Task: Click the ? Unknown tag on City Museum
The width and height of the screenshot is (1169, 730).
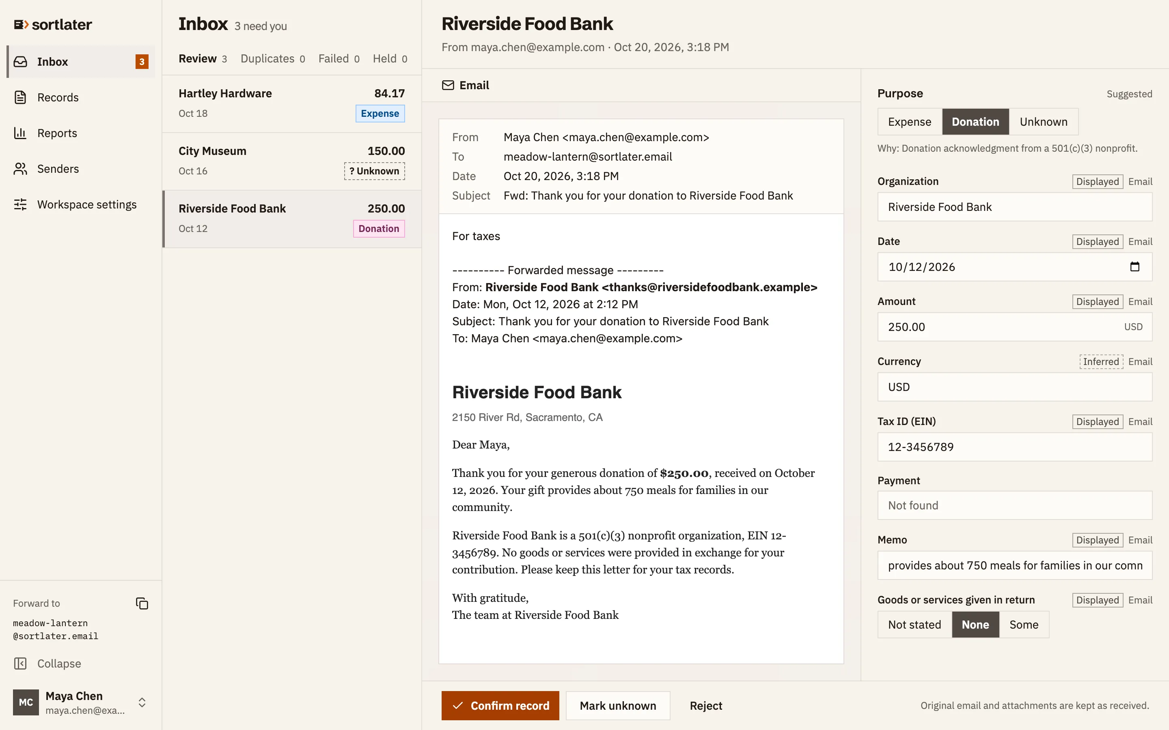Action: [x=374, y=171]
